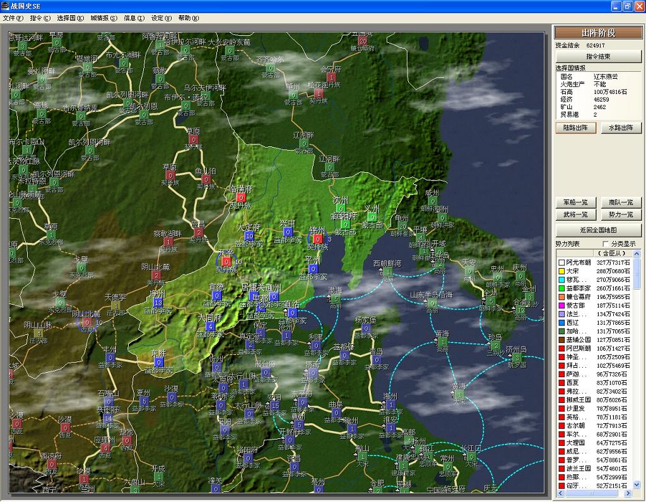
Task: Open the 设定 menu
Action: click(x=161, y=18)
